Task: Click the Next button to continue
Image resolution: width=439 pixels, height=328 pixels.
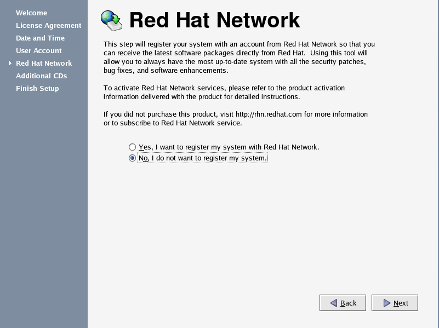Action: tap(395, 303)
